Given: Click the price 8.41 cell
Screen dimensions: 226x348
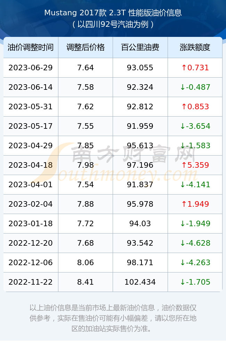Looking at the screenshot, I should coord(86,282).
